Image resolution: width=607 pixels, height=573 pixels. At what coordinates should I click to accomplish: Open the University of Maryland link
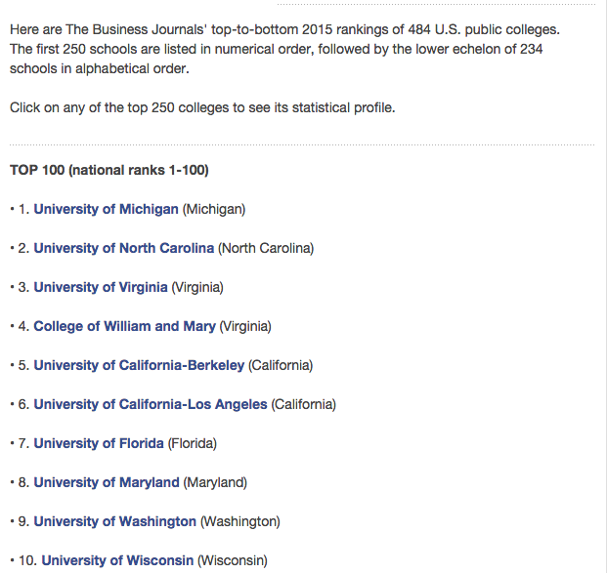point(107,482)
